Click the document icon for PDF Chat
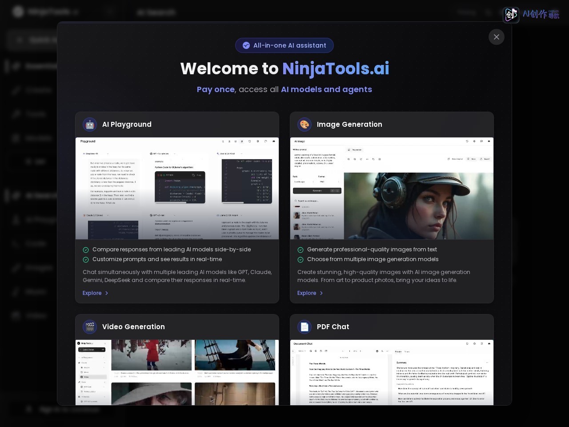This screenshot has height=427, width=569. point(305,327)
